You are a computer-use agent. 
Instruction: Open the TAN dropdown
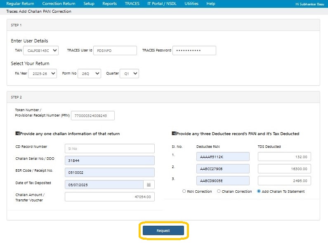tap(41, 50)
